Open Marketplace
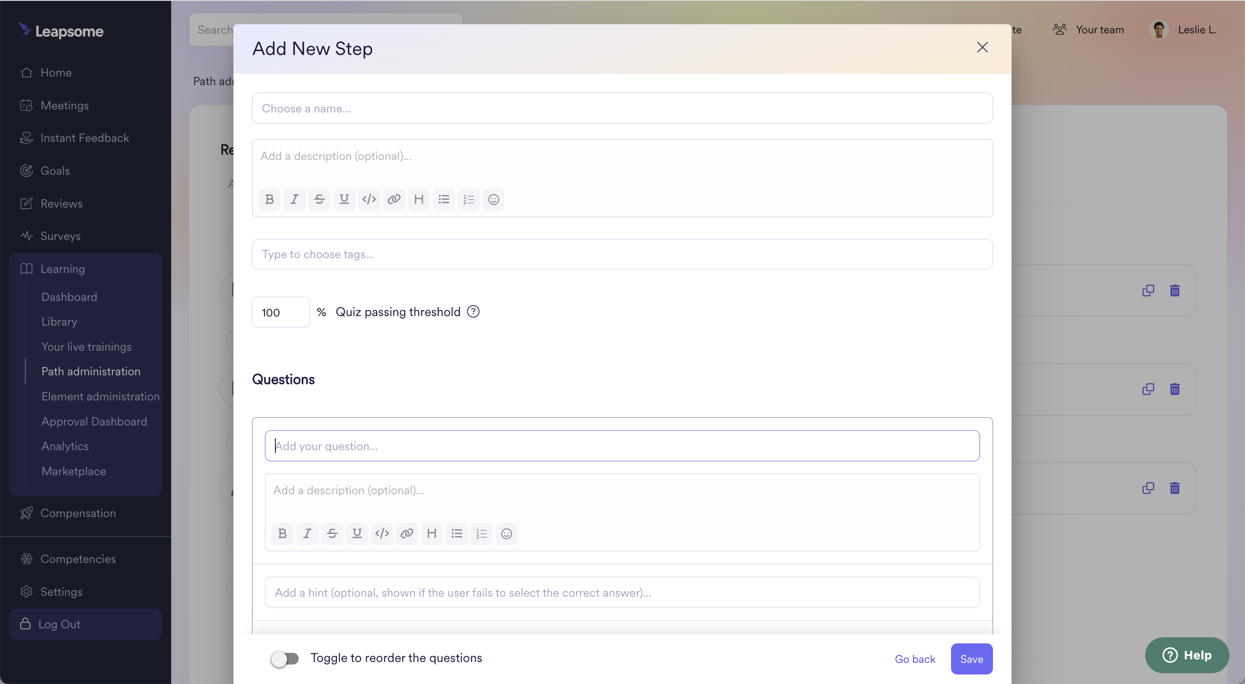Image resolution: width=1245 pixels, height=684 pixels. tap(73, 471)
